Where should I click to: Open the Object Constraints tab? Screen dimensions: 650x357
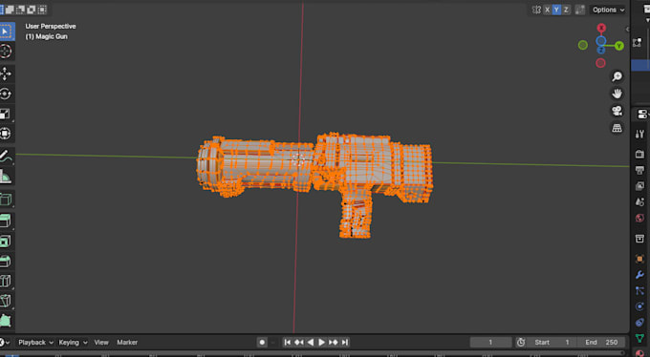click(x=639, y=323)
